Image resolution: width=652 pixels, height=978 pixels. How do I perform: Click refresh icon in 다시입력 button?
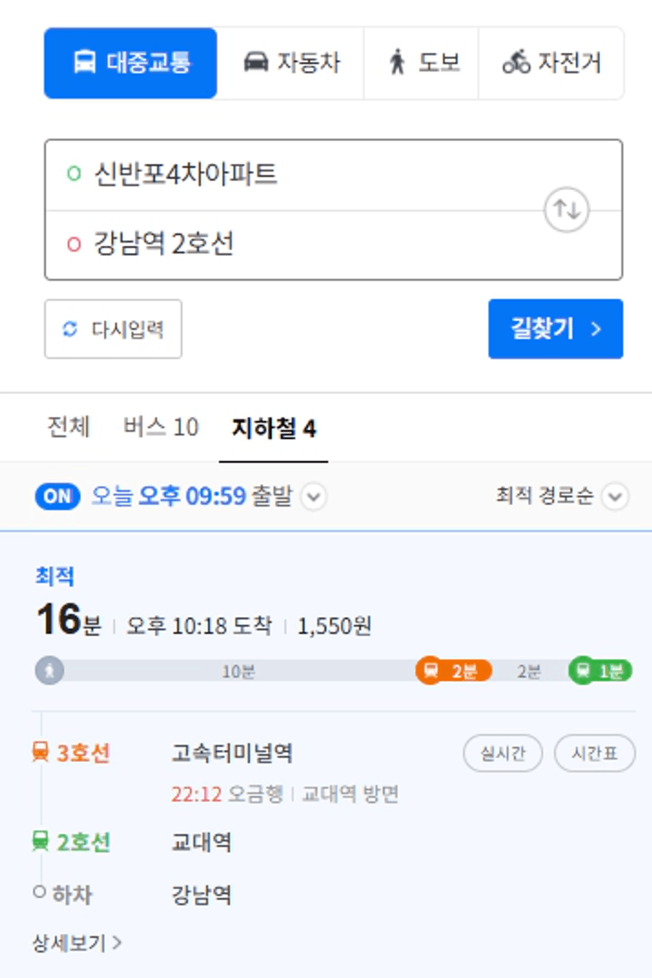click(x=70, y=329)
